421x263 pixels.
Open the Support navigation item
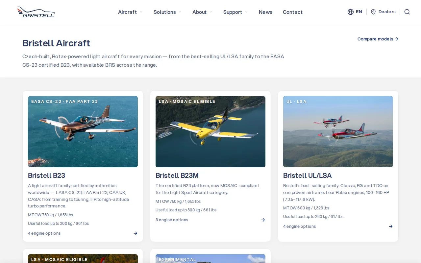pos(233,12)
